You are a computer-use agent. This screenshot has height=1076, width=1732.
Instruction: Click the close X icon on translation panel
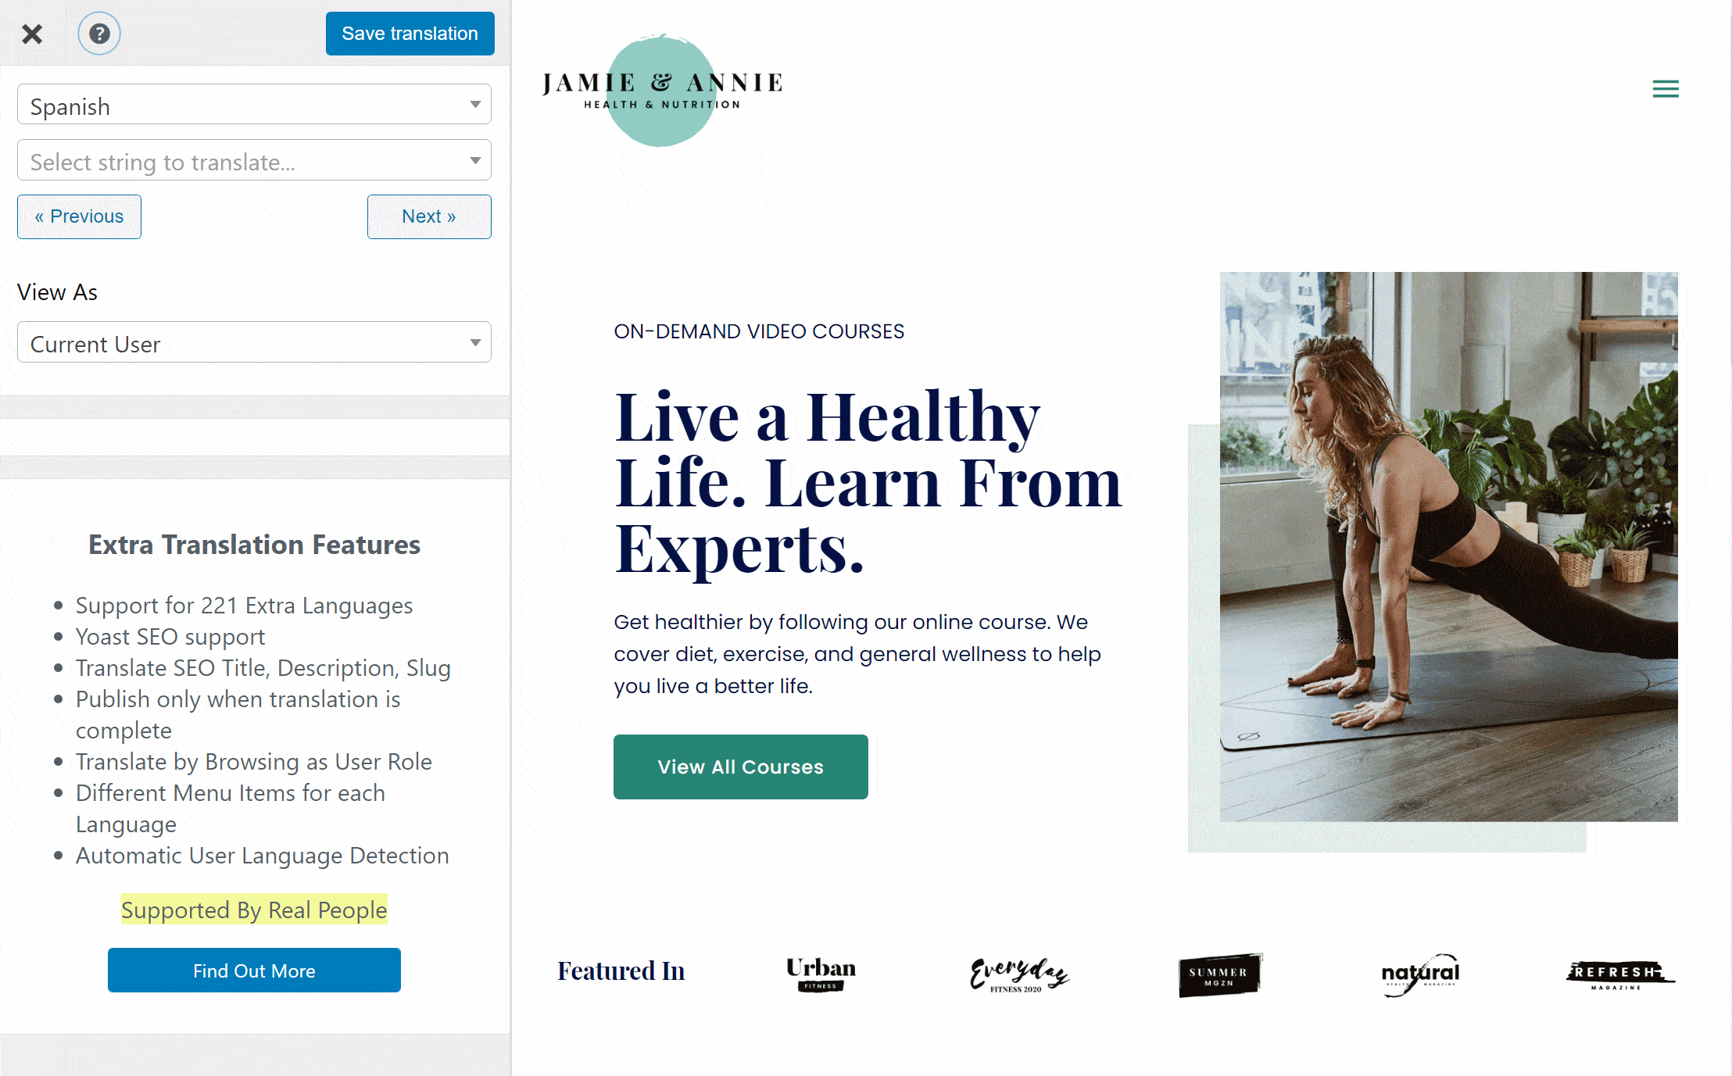click(32, 34)
